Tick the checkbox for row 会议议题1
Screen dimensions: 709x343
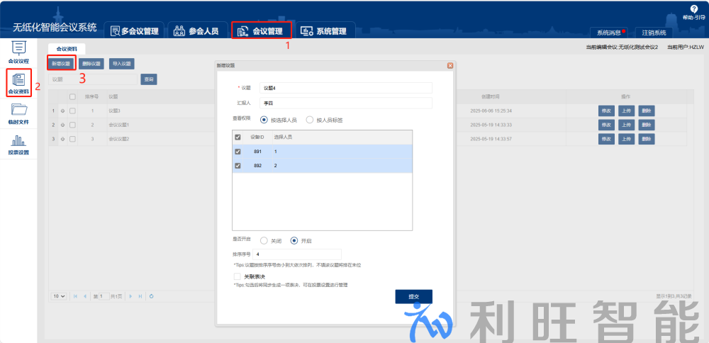(72, 125)
